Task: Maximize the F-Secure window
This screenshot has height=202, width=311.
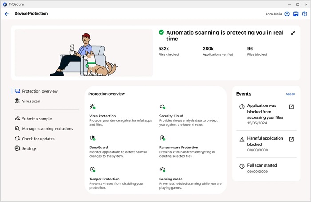Action: (x=298, y=4)
